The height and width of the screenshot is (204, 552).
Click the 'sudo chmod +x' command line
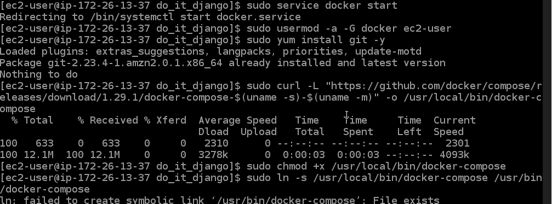(376, 166)
